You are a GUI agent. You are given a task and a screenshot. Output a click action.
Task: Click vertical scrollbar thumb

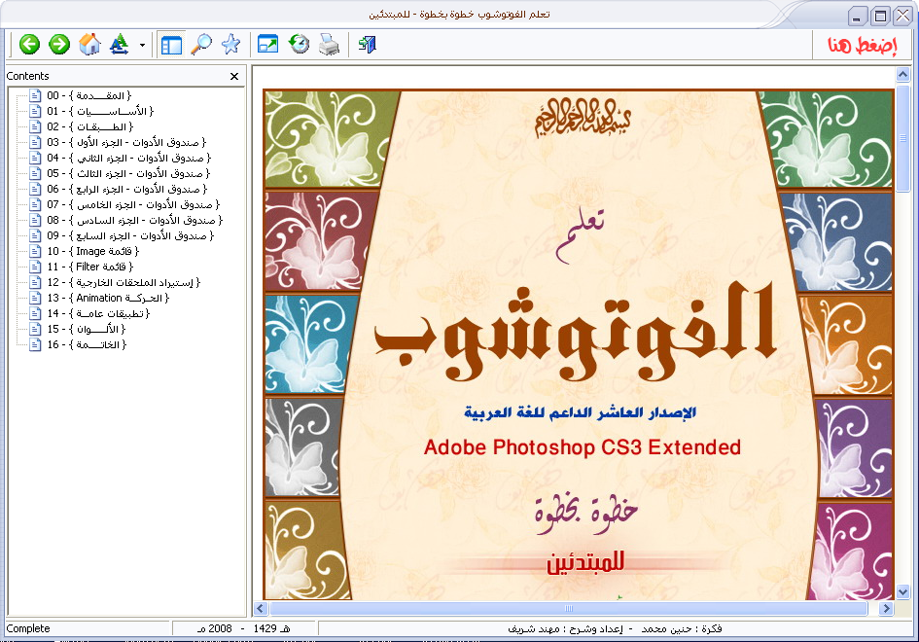[902, 138]
